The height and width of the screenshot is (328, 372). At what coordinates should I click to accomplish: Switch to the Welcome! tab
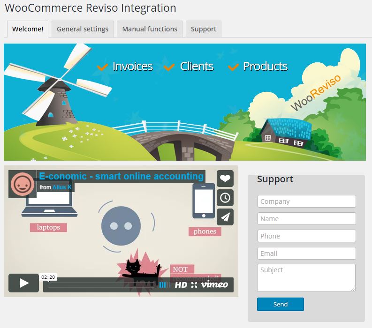coord(28,29)
